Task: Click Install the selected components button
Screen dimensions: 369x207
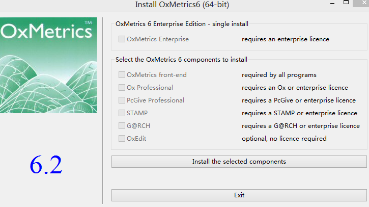Action: coord(239,162)
